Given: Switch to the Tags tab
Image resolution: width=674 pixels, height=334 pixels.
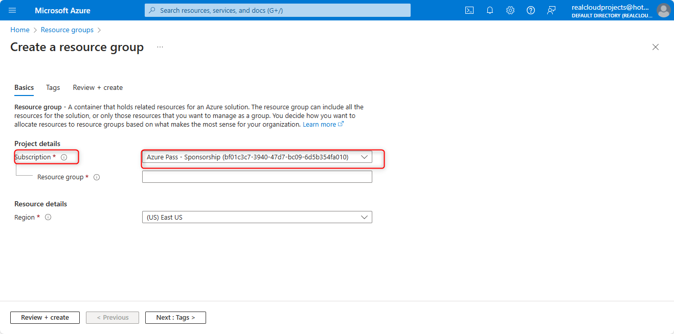Looking at the screenshot, I should click(53, 87).
